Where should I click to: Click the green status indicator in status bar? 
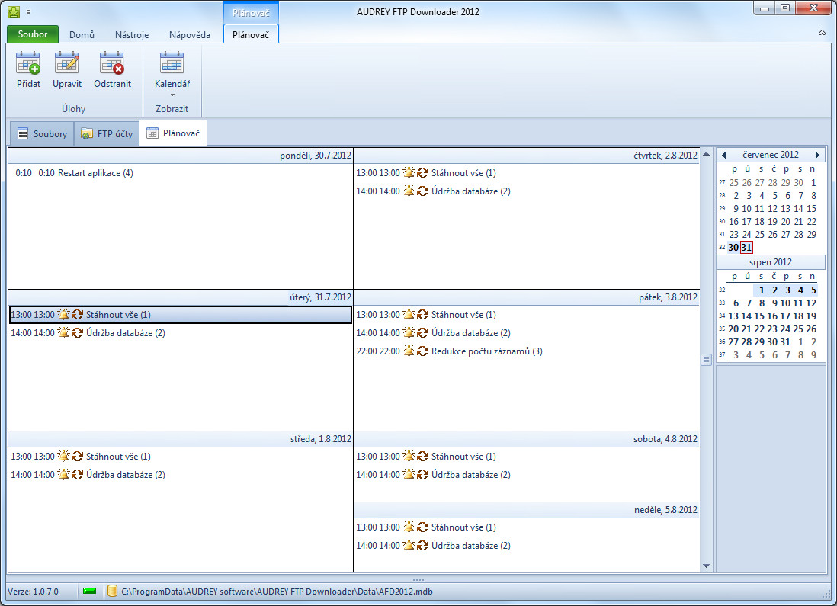tap(90, 591)
